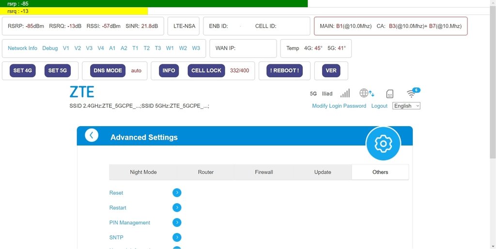Click the green rsrp signal bar
This screenshot has height=249, width=496.
coord(154,3)
